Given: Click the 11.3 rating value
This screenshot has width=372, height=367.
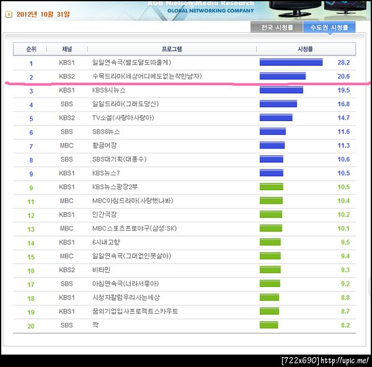Looking at the screenshot, I should pos(343,145).
